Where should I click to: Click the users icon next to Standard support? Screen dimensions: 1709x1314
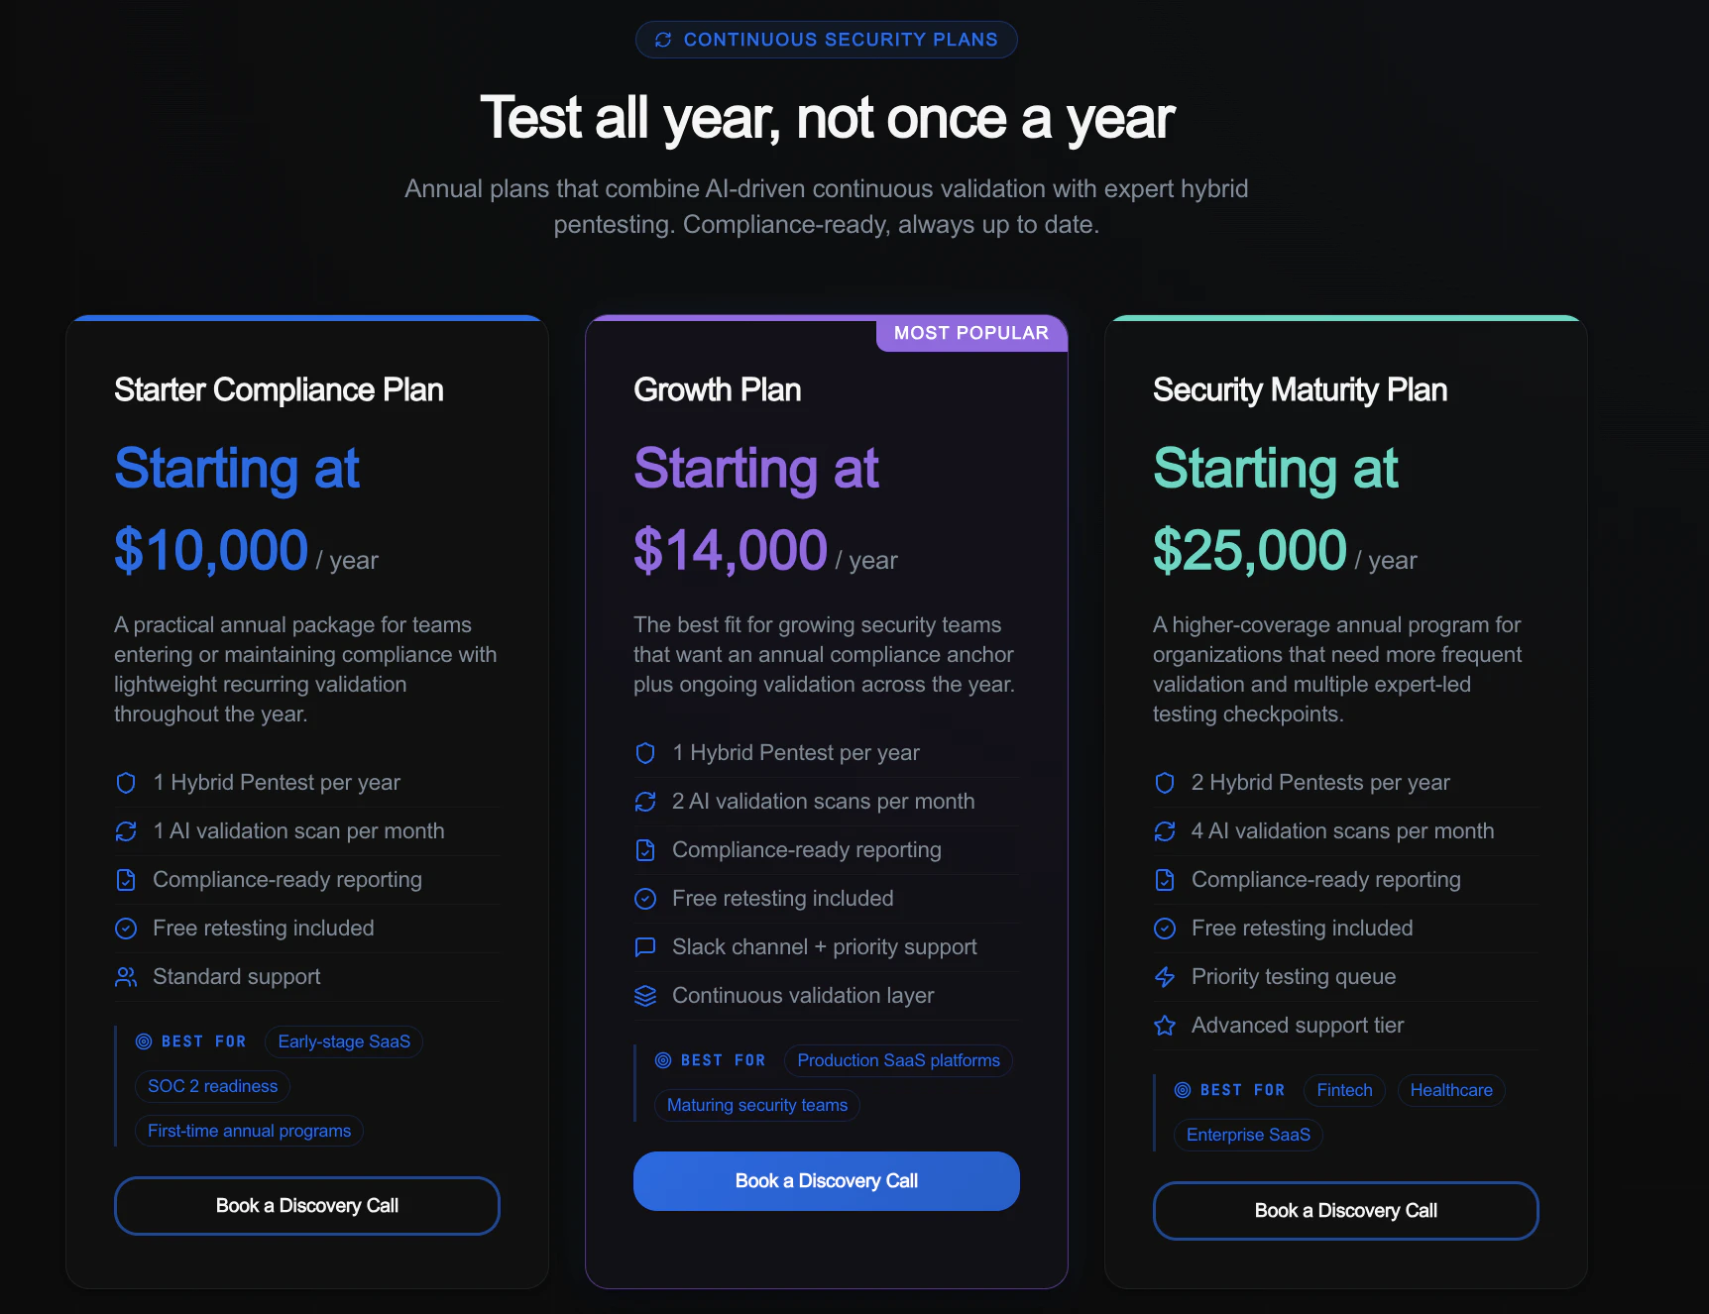[126, 977]
